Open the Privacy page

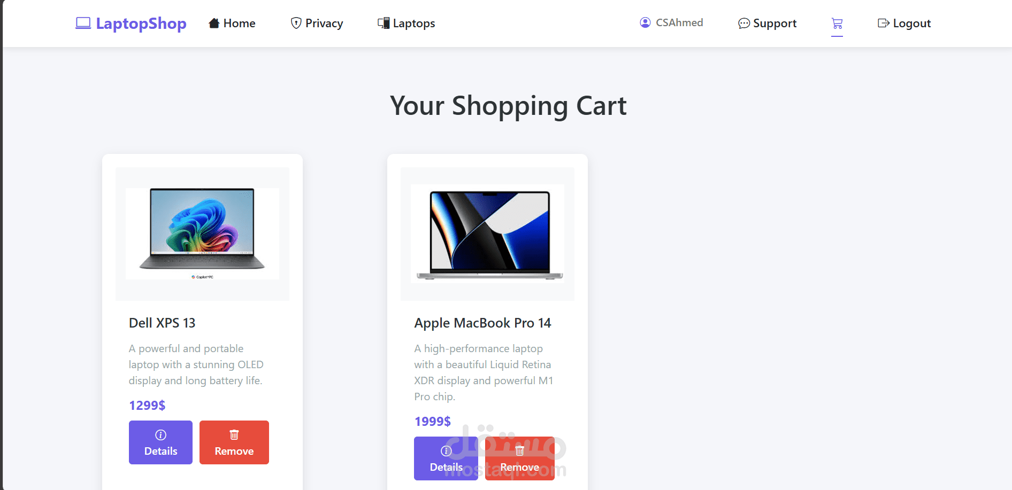click(317, 23)
